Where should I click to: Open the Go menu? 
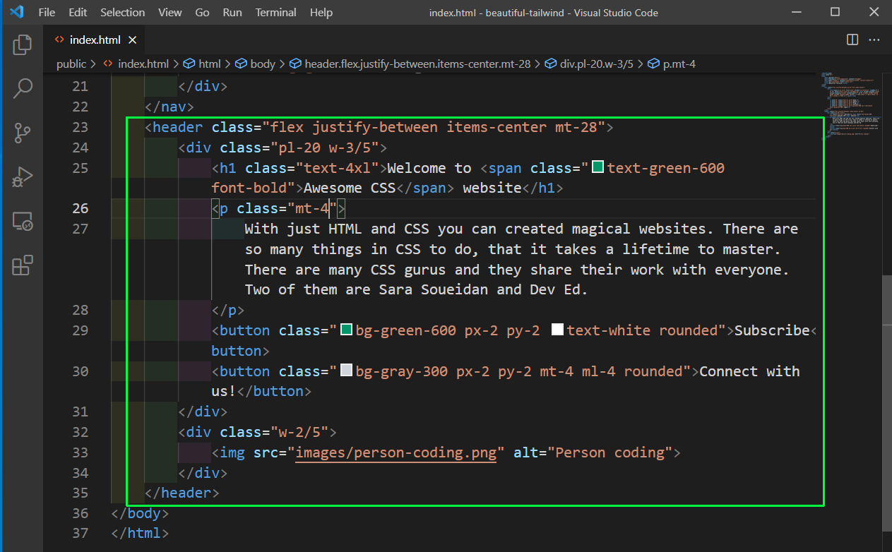(202, 13)
